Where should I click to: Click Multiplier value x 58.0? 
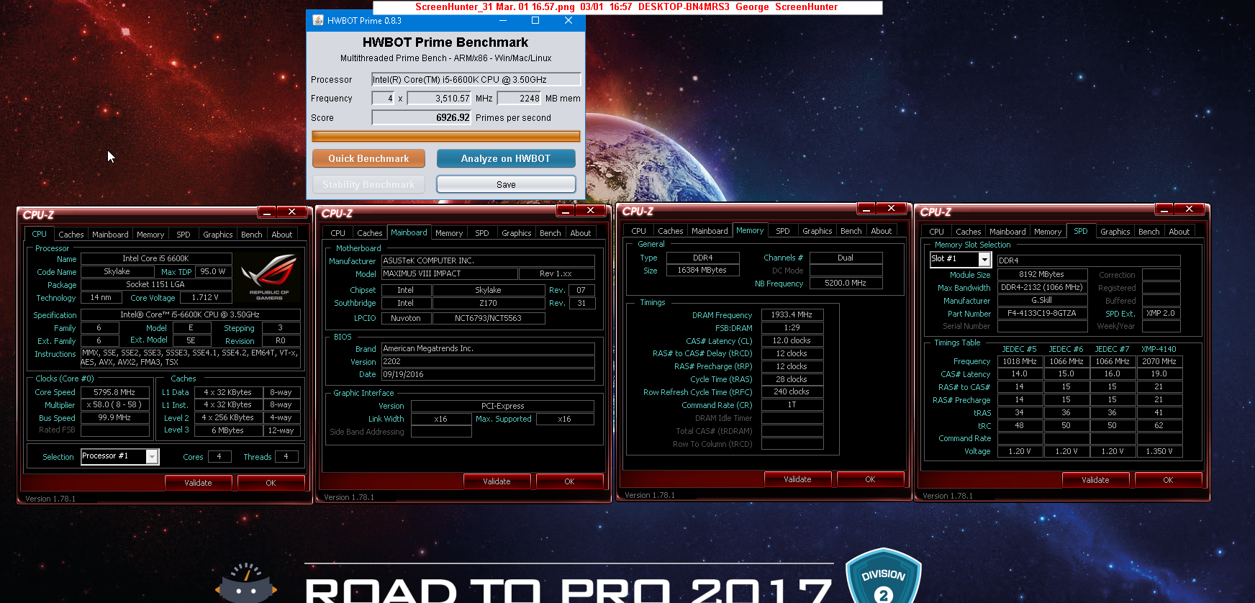pyautogui.click(x=114, y=404)
